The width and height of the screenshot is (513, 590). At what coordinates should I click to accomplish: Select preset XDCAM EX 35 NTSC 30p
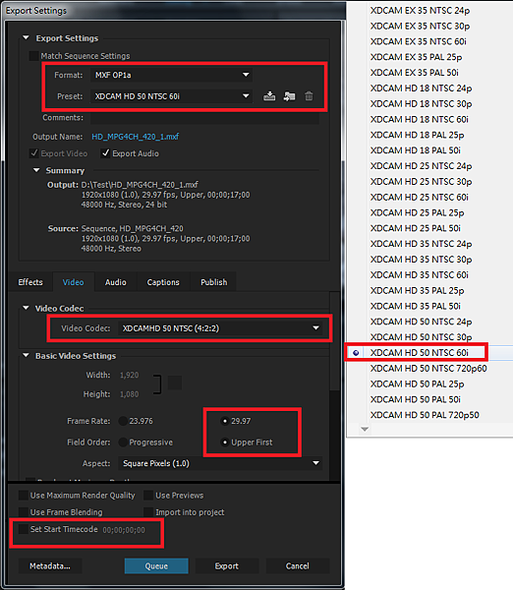[420, 26]
